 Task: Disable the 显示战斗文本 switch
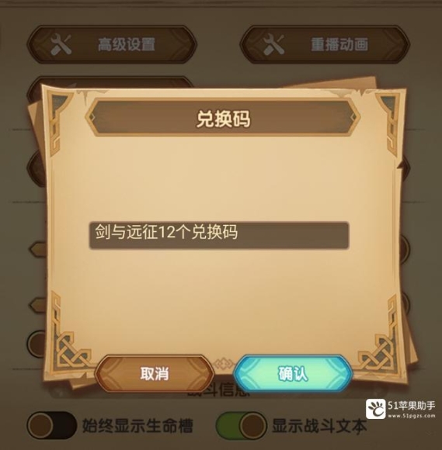[x=241, y=425]
